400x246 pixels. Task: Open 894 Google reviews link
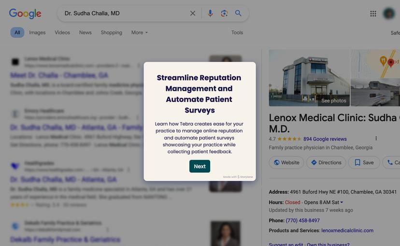[325, 139]
